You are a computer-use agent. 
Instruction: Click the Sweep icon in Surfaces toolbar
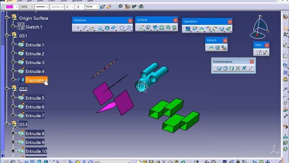[x=155, y=28]
